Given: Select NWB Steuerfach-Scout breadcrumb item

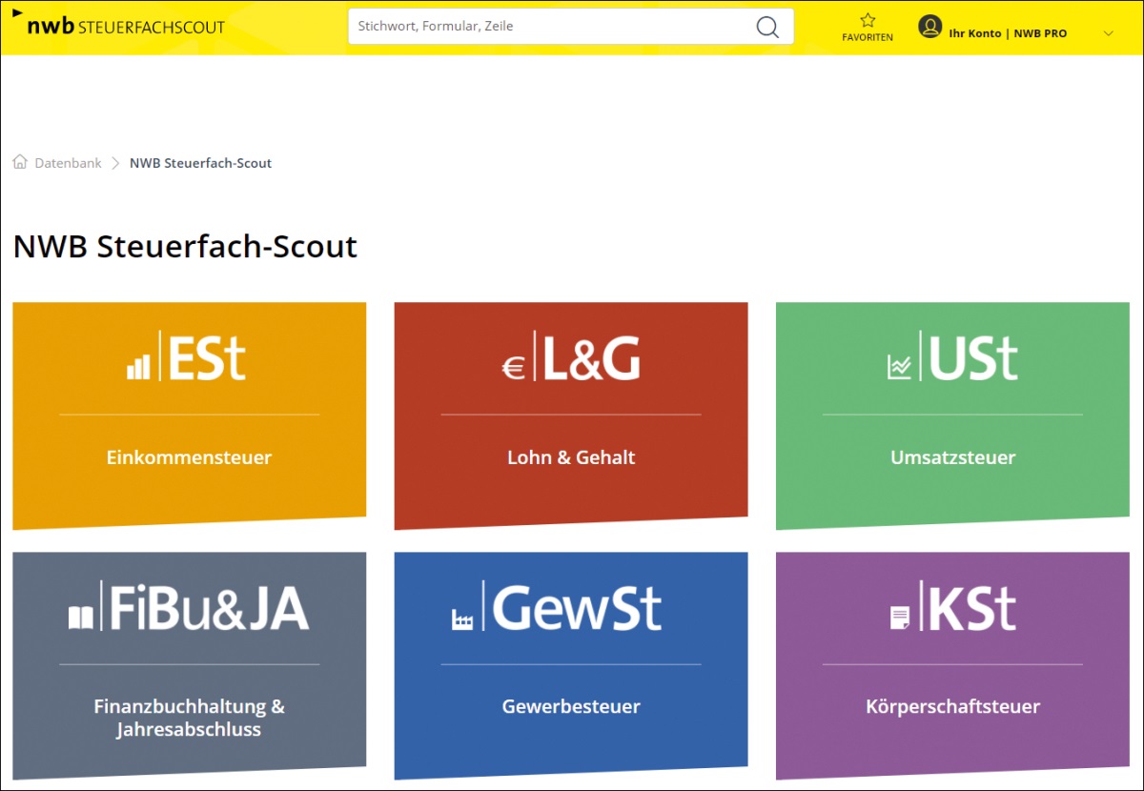Looking at the screenshot, I should point(200,163).
